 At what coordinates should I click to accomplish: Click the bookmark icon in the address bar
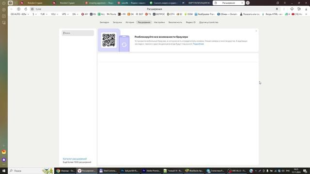[x=277, y=9]
